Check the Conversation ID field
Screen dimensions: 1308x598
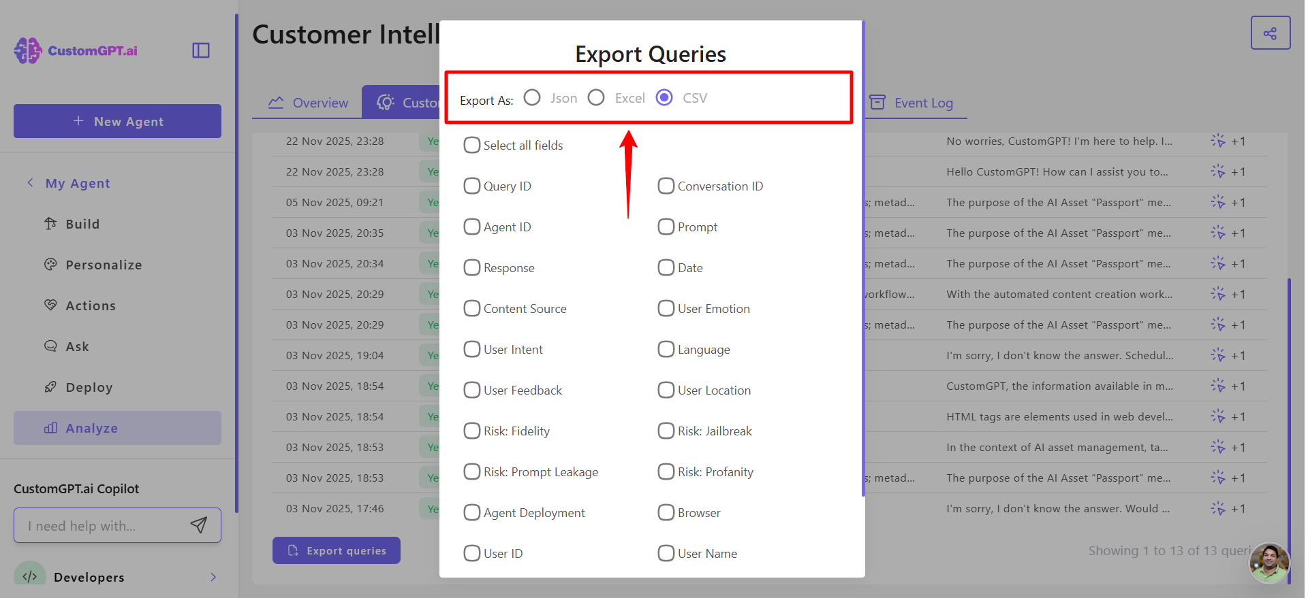[x=666, y=186]
